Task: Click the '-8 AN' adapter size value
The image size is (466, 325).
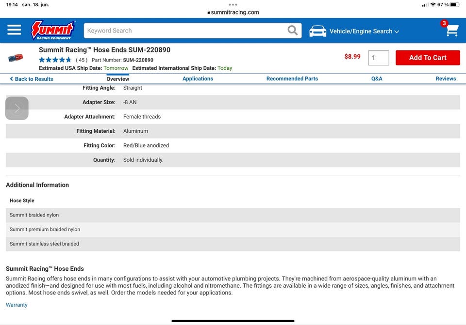Action: (x=130, y=102)
